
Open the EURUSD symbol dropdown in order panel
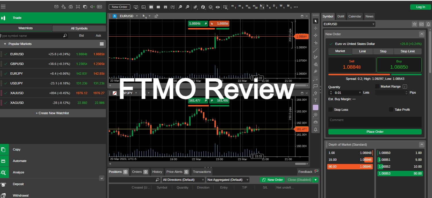349,24
